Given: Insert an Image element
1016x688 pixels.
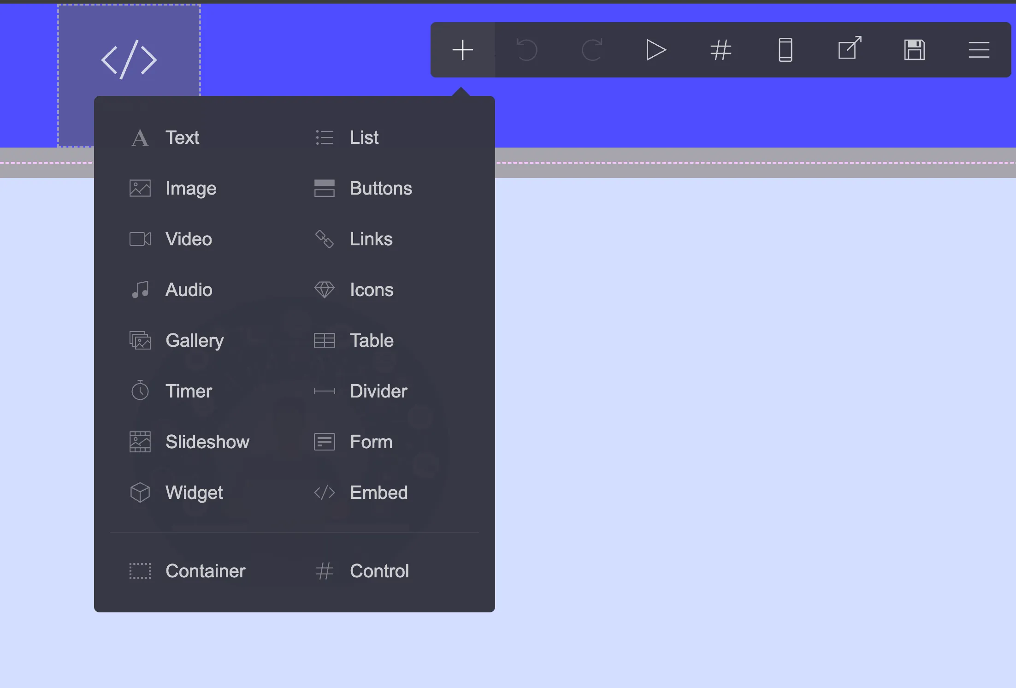Looking at the screenshot, I should click(x=191, y=188).
